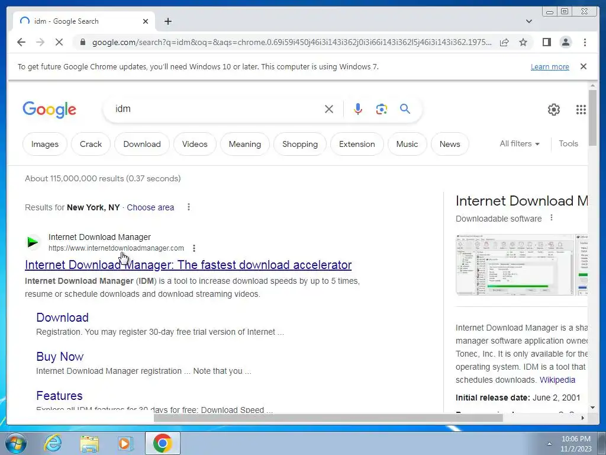Screen dimensions: 606x455
Task: Stop loading the page
Action: point(59,42)
